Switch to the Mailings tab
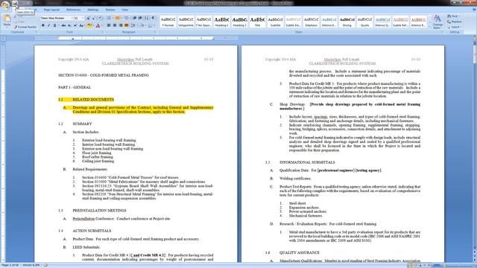The width and height of the screenshot is (477, 268). click(93, 10)
